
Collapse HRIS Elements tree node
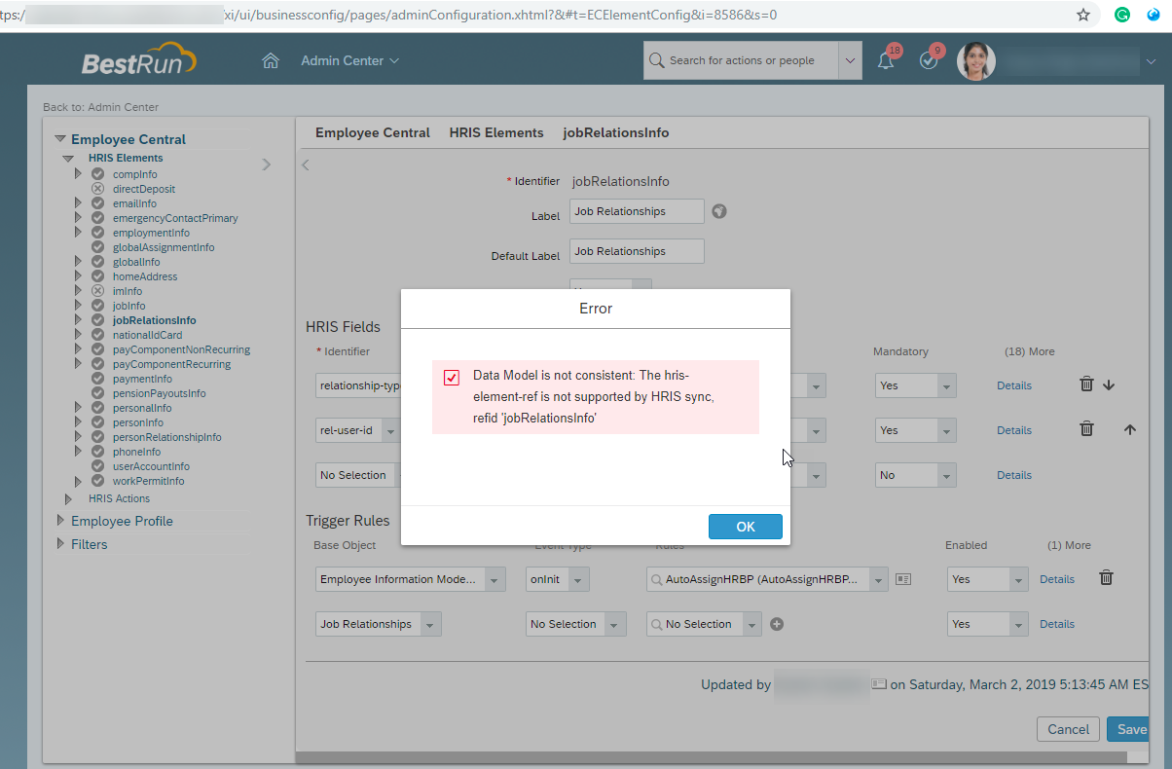(x=68, y=158)
